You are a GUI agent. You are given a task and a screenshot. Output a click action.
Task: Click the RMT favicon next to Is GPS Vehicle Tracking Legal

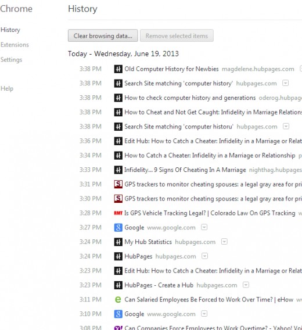click(118, 213)
